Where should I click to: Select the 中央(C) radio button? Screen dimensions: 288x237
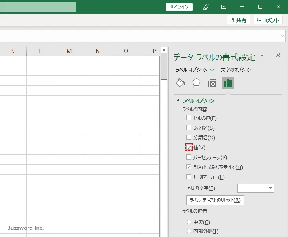(189, 222)
